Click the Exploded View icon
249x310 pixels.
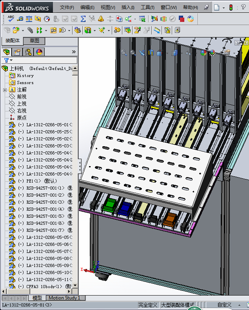coord(137,30)
